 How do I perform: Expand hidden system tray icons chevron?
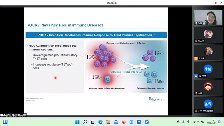(174, 122)
